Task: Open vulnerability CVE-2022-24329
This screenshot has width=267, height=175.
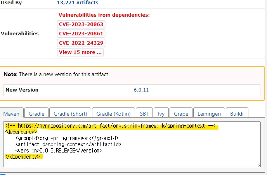Action: (81, 43)
